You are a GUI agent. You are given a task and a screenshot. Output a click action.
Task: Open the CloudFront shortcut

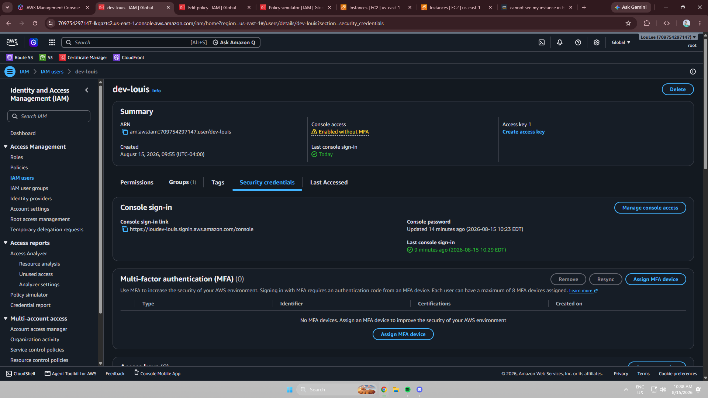tap(129, 58)
